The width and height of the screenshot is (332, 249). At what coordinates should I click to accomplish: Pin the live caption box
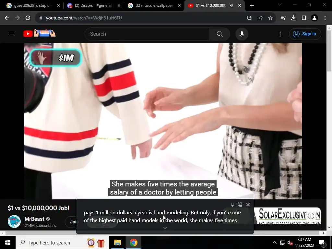click(x=232, y=205)
